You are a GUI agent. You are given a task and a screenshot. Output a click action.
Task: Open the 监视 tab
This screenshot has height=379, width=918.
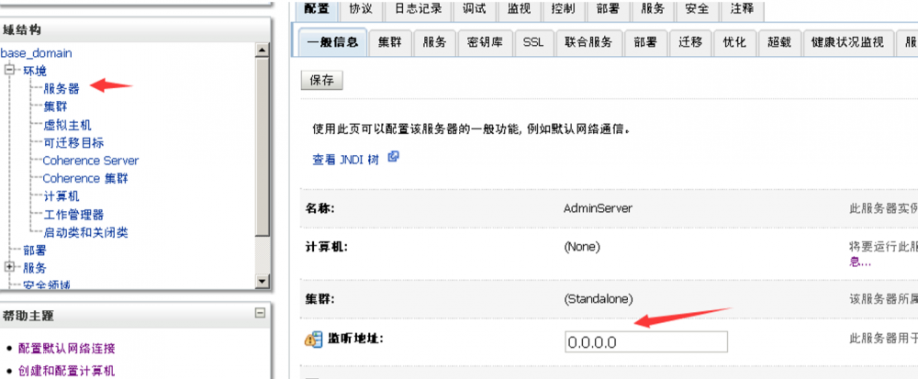click(519, 9)
